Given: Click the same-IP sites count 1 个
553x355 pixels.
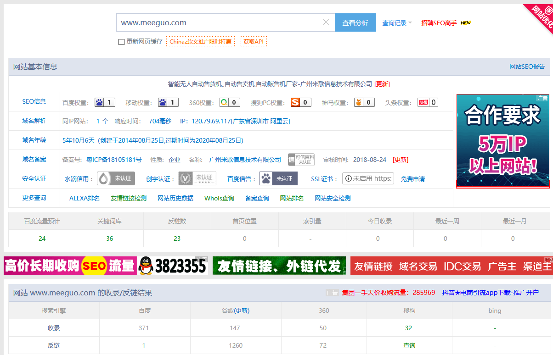Looking at the screenshot, I should (x=102, y=121).
